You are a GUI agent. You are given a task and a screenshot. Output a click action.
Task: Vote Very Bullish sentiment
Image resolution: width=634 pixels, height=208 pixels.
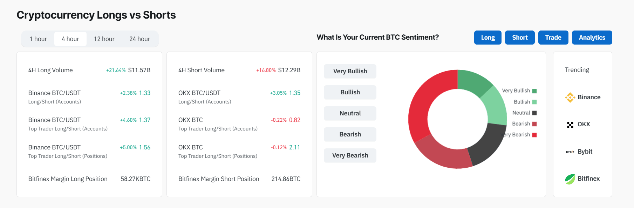[x=350, y=71]
